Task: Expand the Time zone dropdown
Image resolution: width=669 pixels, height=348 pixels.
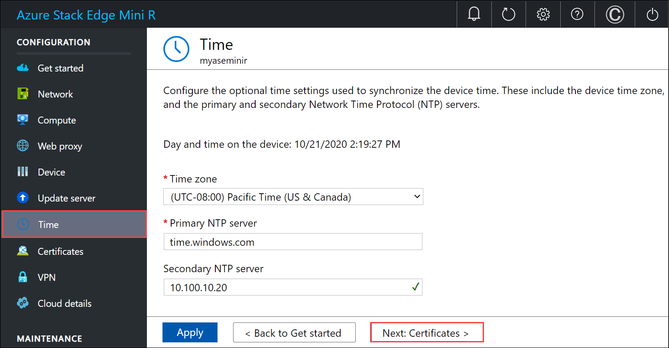Action: pos(293,197)
